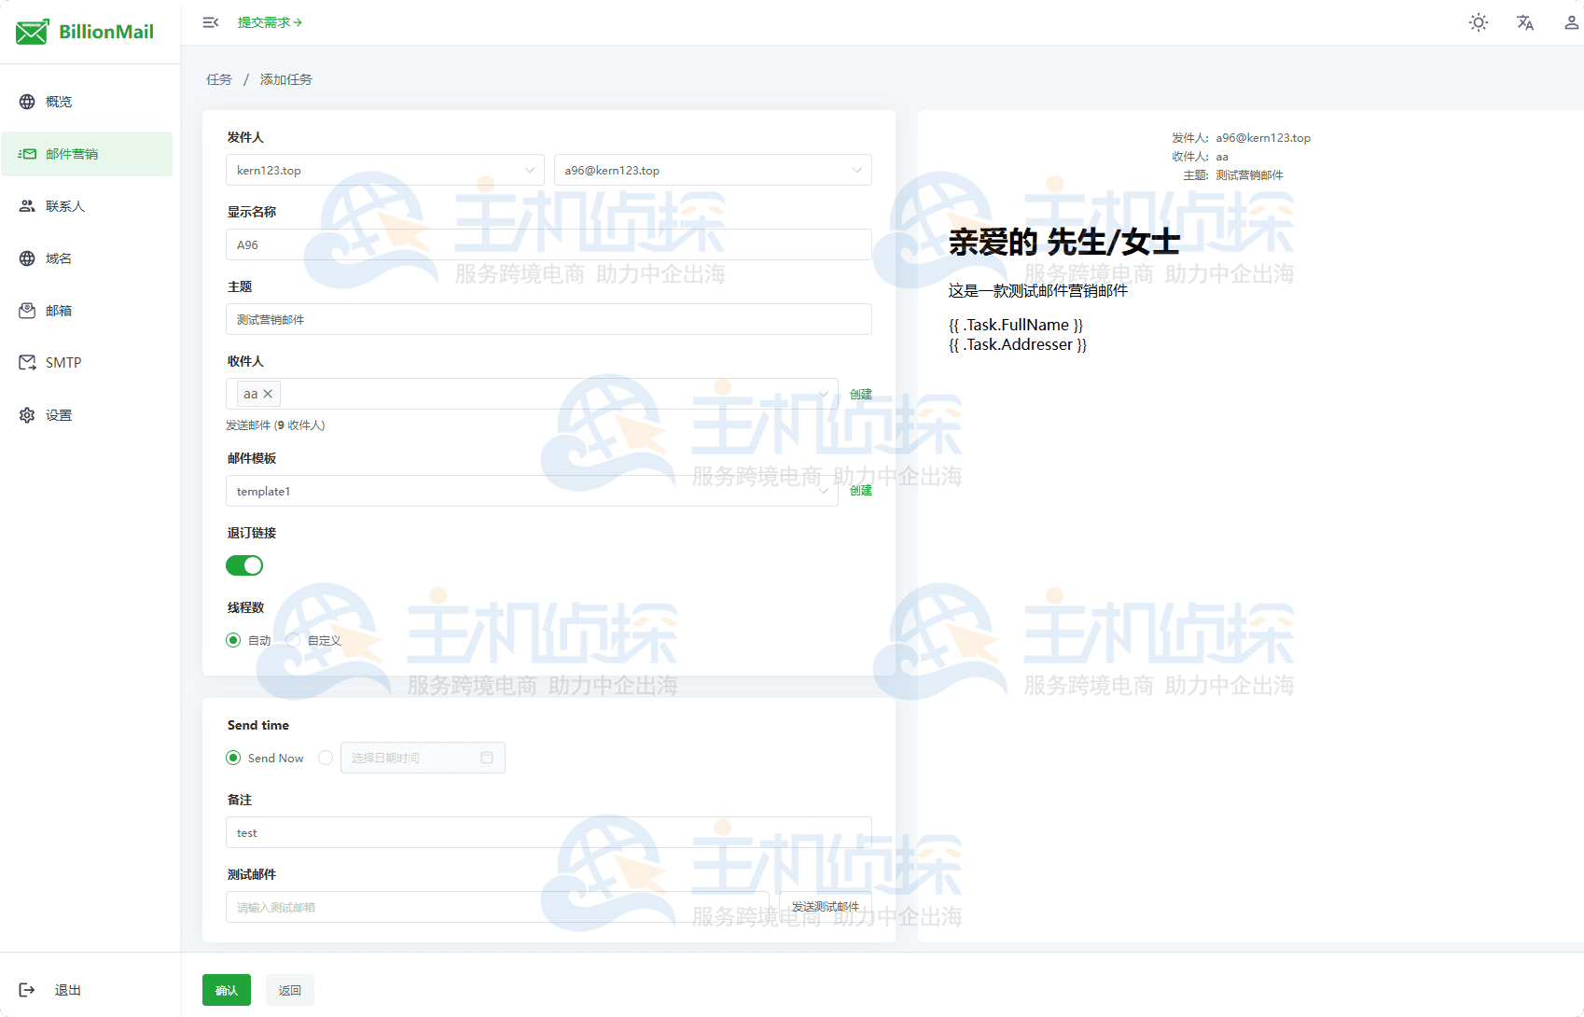Open the kern123.top domain dropdown
The image size is (1584, 1017).
(x=384, y=170)
